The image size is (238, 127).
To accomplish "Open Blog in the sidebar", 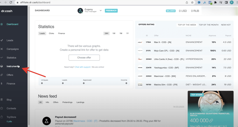I will 9,100.
